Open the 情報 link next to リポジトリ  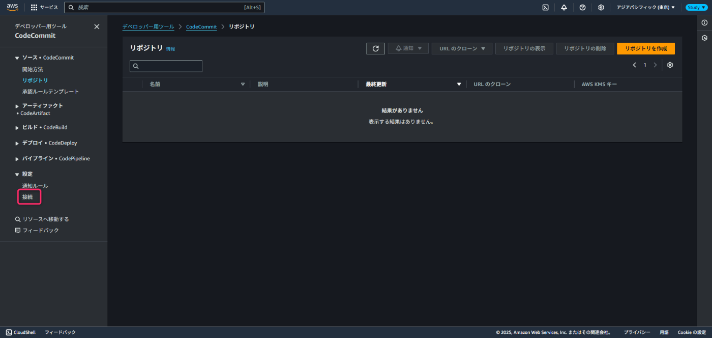point(170,49)
